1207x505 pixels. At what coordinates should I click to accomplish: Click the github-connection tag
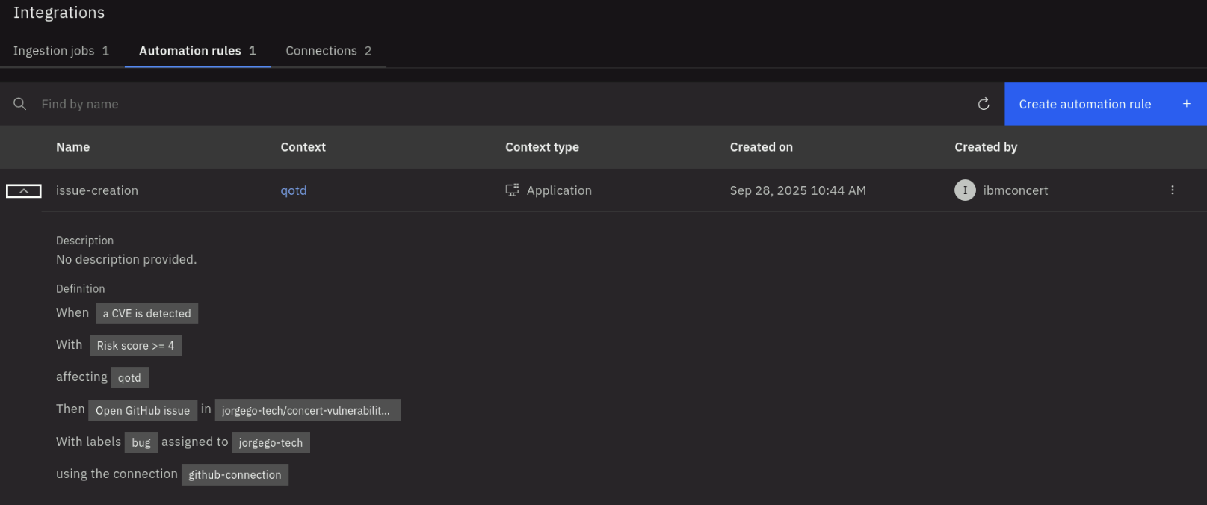coord(235,475)
